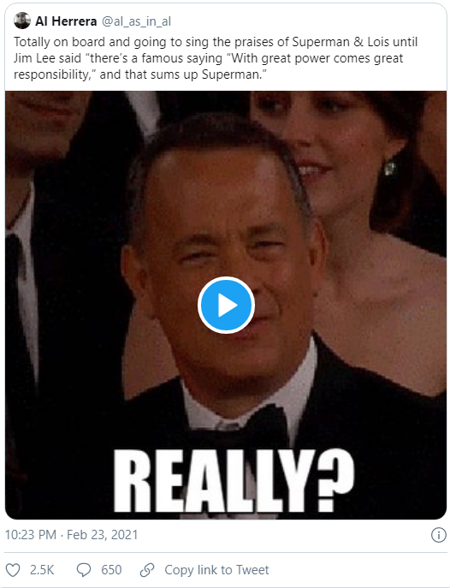The width and height of the screenshot is (450, 588).
Task: Click the 2.5K likes count
Action: click(x=42, y=570)
